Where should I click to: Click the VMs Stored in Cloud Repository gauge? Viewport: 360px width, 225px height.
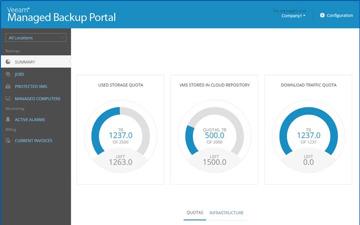tap(214, 136)
